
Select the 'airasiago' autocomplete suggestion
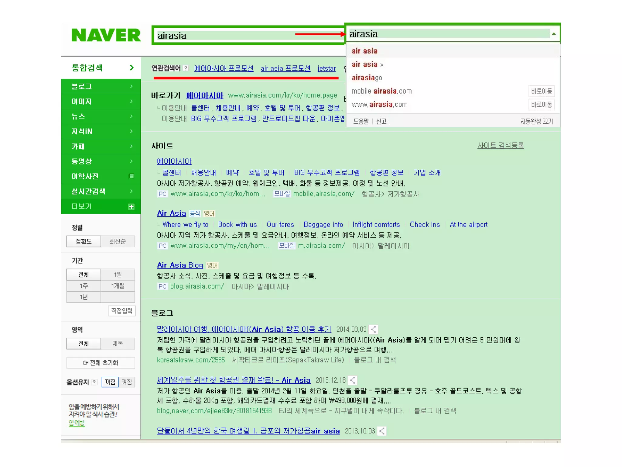(367, 78)
